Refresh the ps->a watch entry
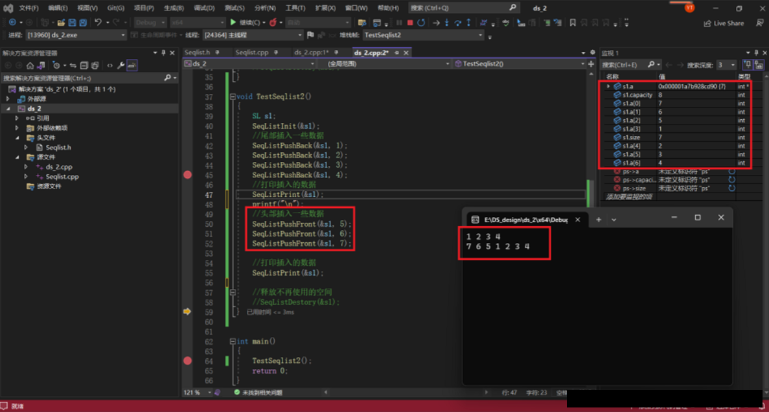Image resolution: width=769 pixels, height=412 pixels. point(731,171)
